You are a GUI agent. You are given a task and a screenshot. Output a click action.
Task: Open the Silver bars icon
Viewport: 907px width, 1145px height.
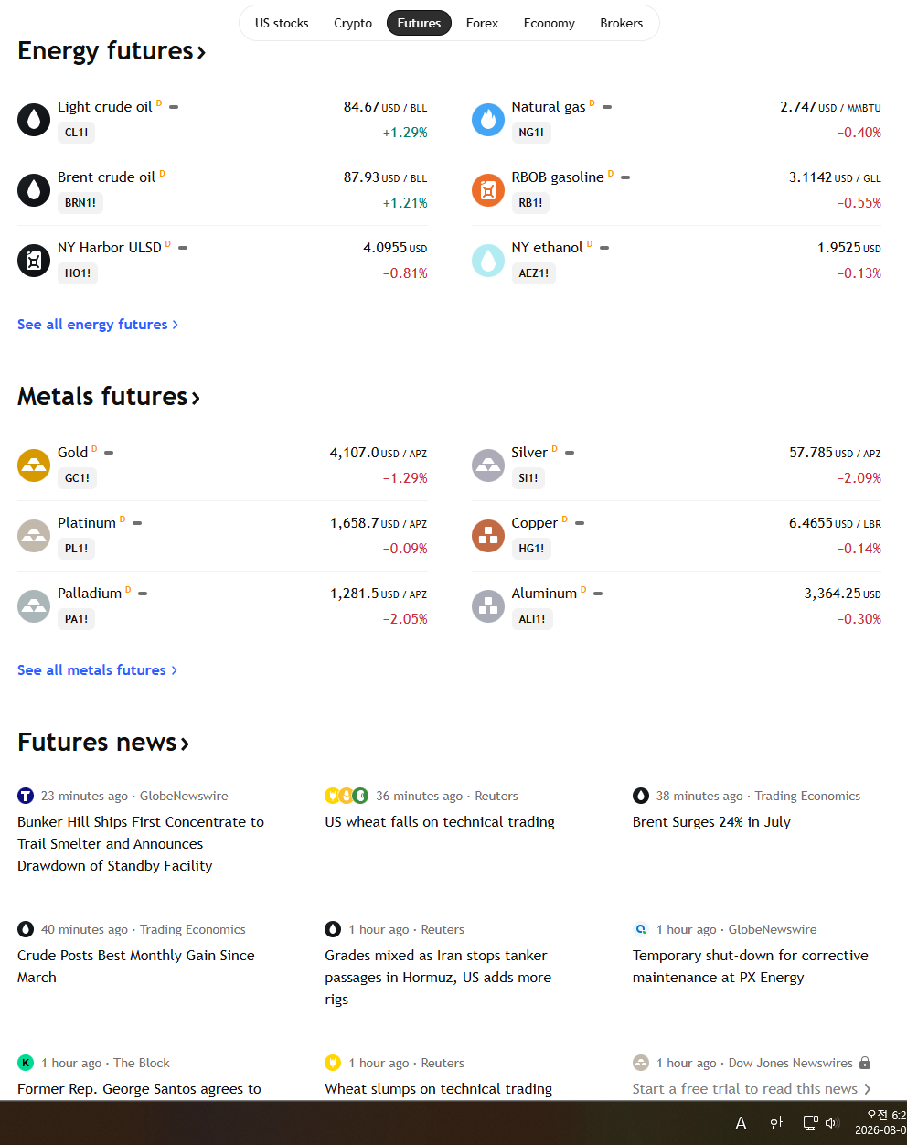[x=488, y=465]
